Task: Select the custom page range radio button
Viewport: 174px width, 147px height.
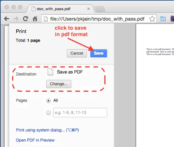Action: click(x=48, y=113)
